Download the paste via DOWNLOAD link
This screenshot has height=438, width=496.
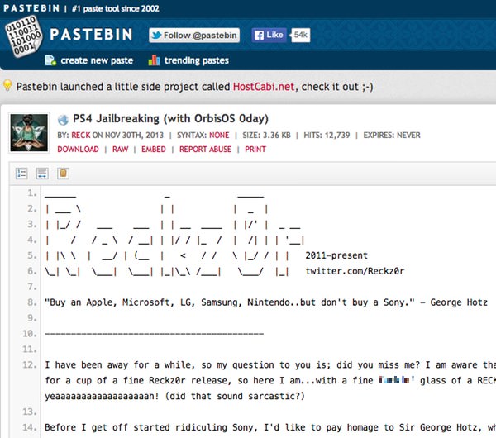[78, 150]
